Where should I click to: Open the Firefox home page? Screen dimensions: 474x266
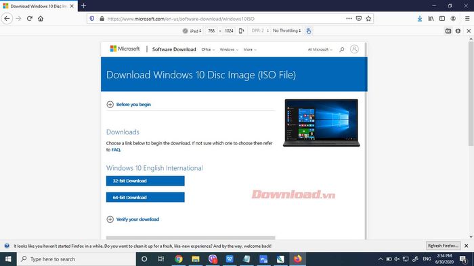click(41, 19)
